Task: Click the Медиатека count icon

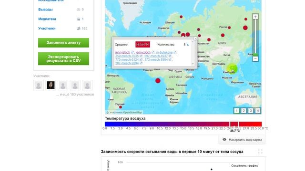Action: point(79,19)
